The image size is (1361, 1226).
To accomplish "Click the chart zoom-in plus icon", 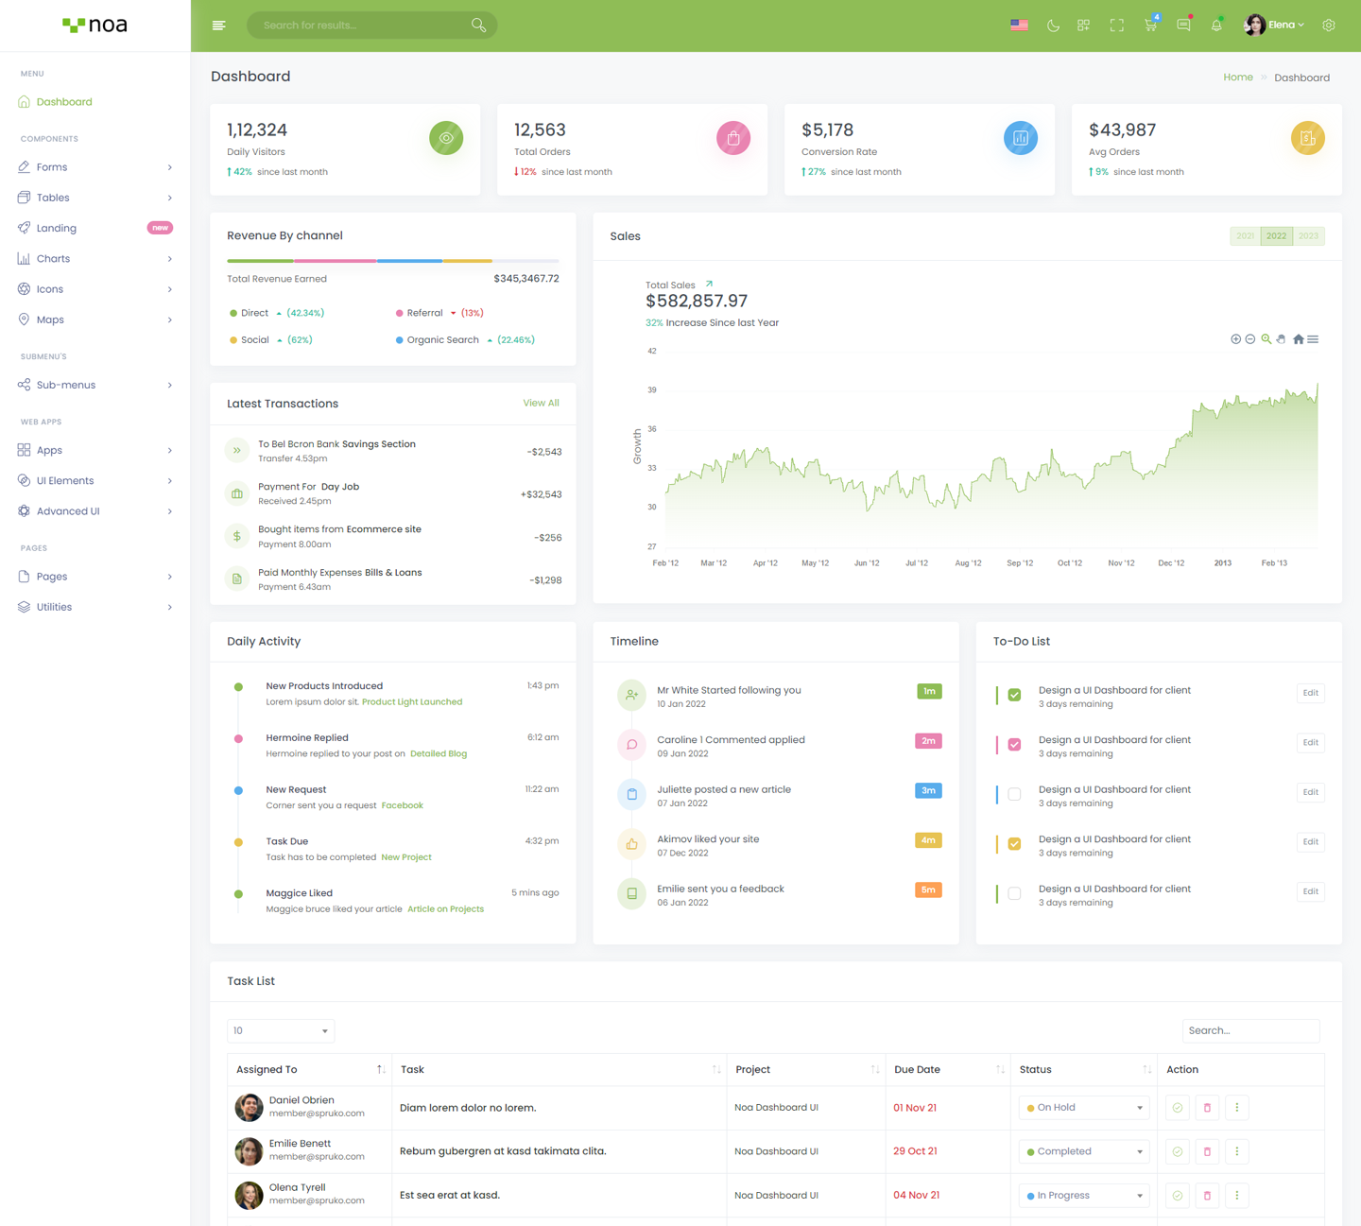I will coord(1235,339).
